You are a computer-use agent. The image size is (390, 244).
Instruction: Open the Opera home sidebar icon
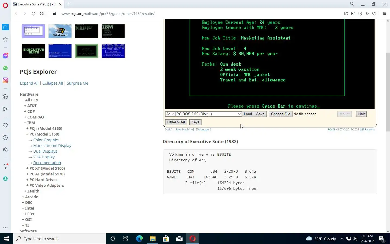[5, 27]
